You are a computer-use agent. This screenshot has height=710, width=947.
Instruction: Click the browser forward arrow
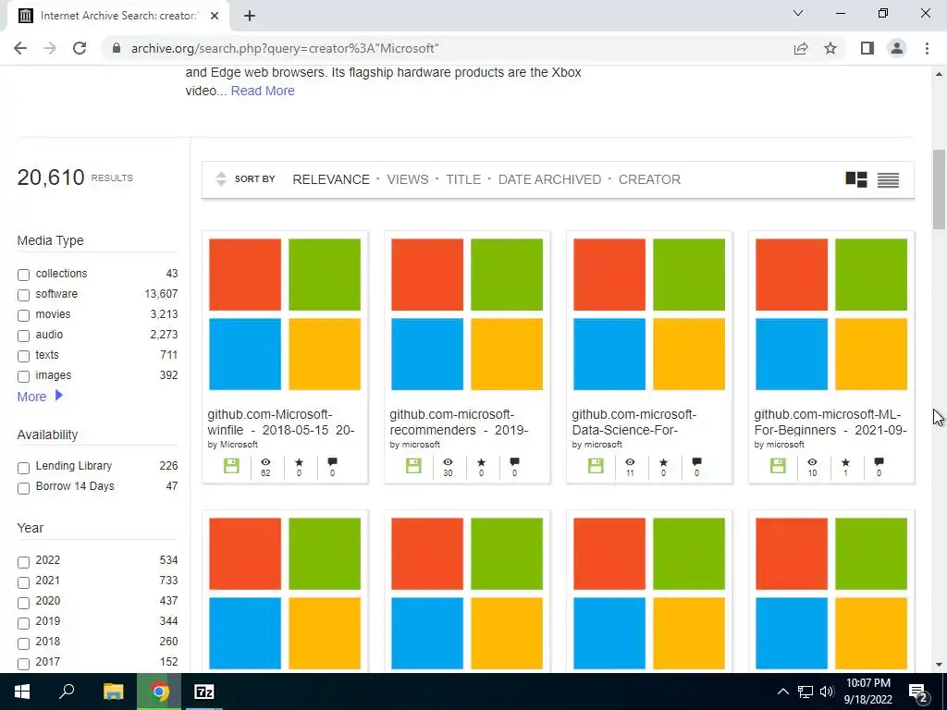pyautogui.click(x=50, y=48)
